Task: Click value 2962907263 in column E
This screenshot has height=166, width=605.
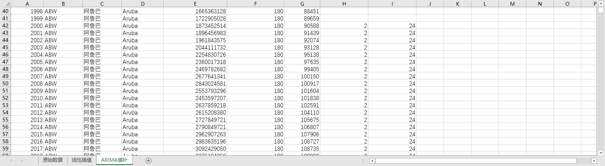Action: tap(195, 134)
